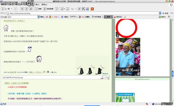Go to the Home page
174x106 pixels.
pyautogui.click(x=31, y=9)
